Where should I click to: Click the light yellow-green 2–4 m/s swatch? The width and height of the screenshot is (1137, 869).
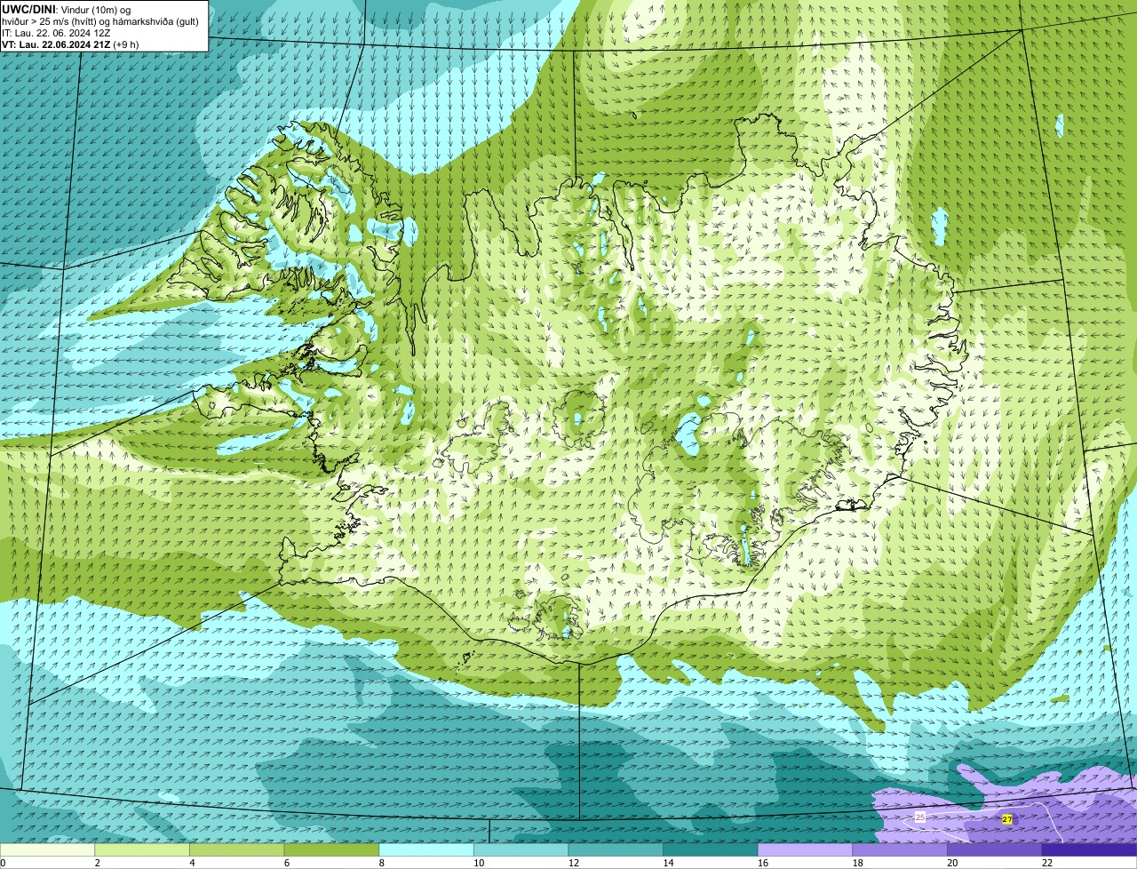click(x=142, y=850)
